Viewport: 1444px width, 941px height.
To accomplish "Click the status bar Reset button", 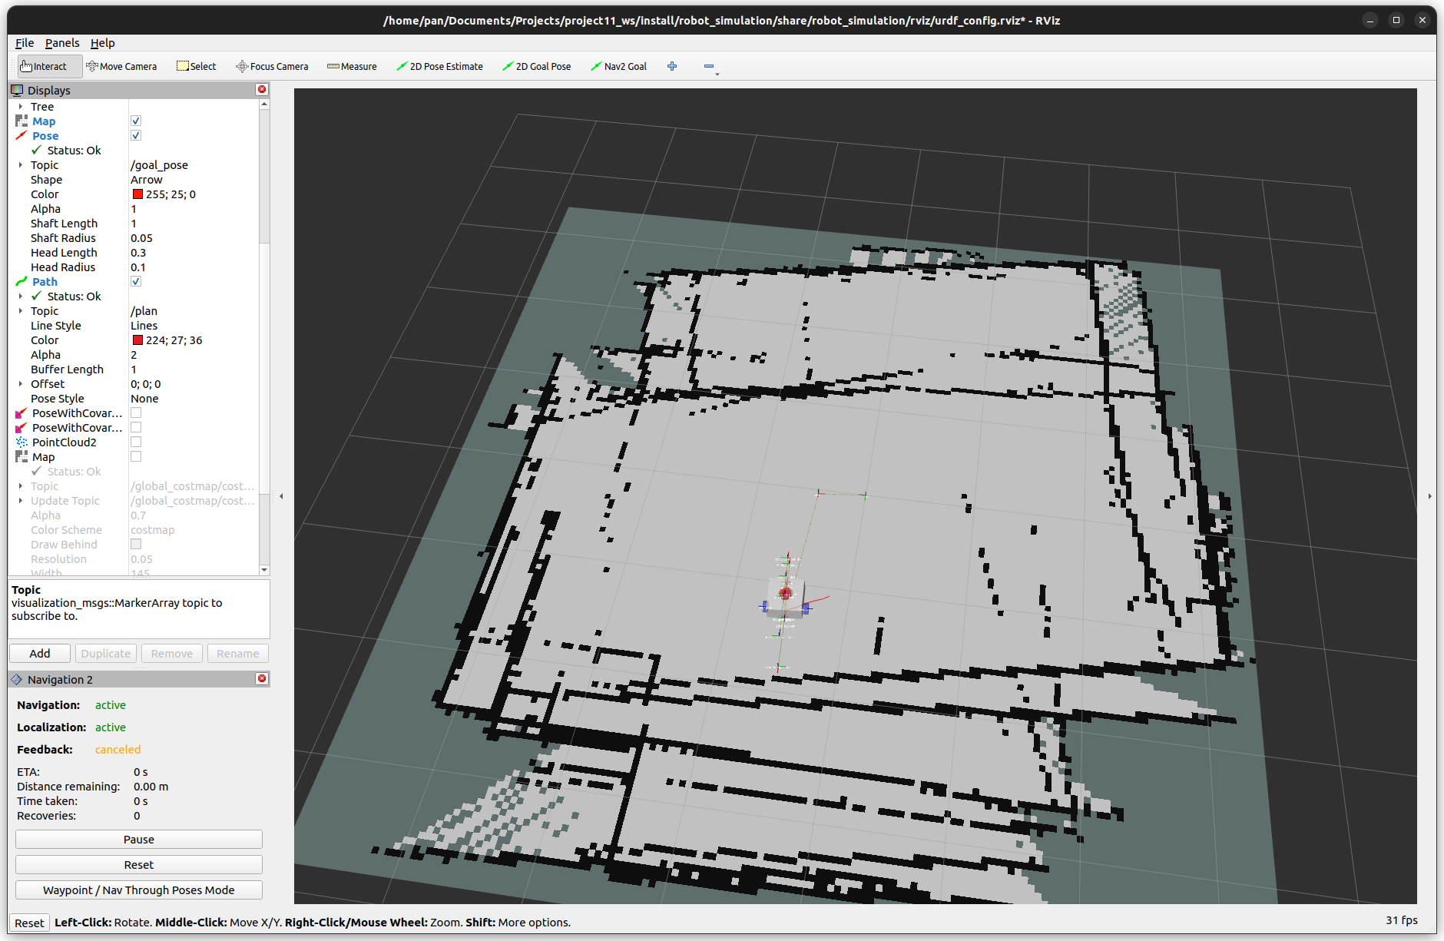I will [29, 923].
